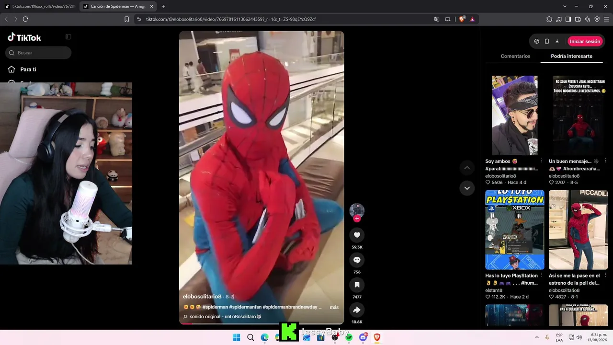Viewport: 613px width, 345px height.
Task: Open the 'Has lo tuyo PlayStation' thumbnail
Action: coord(515,230)
